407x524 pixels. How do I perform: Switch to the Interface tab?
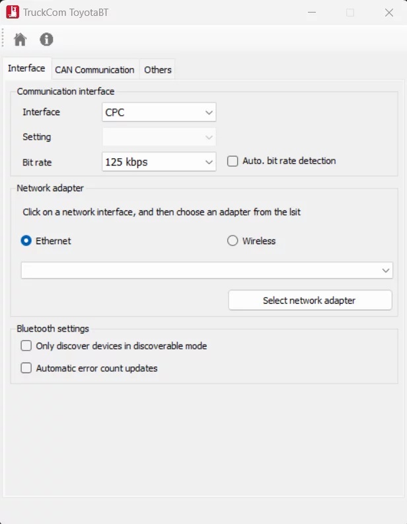[x=26, y=68]
